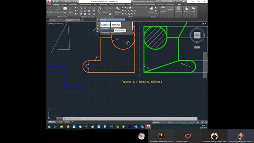Select the Dimension (Размер) tool
The height and width of the screenshot is (143, 254).
(x=106, y=10)
